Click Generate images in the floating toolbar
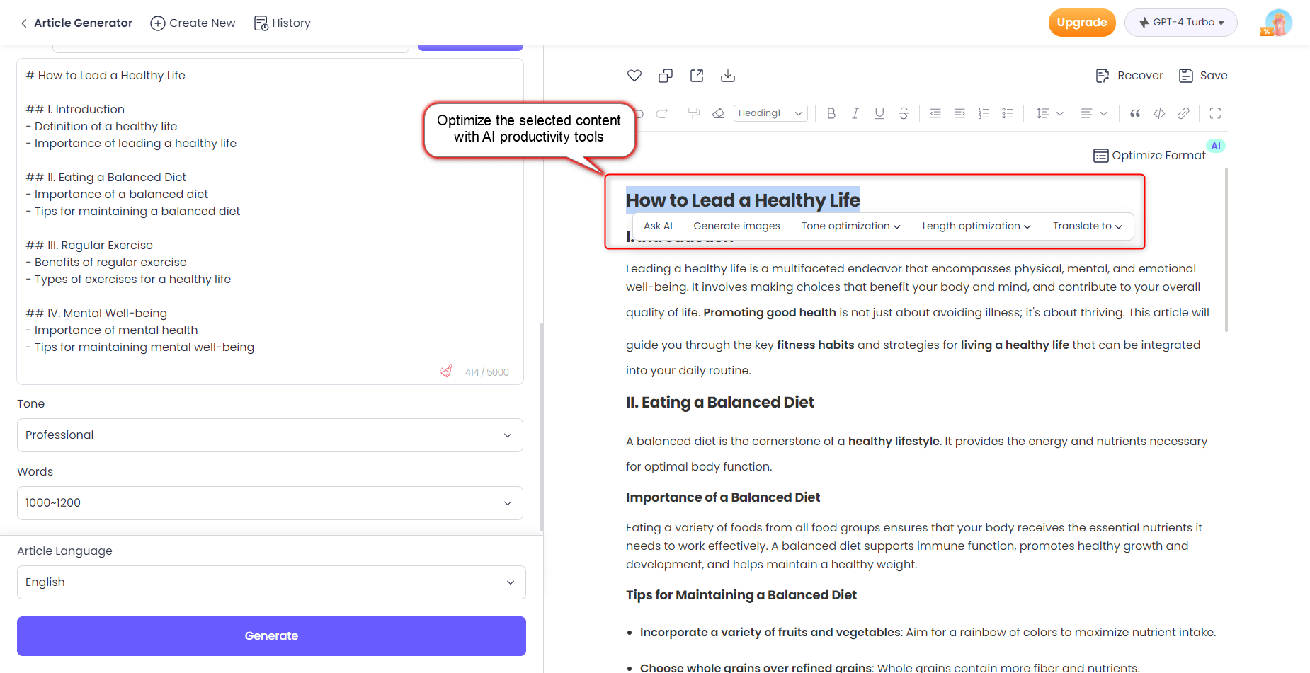This screenshot has height=673, width=1310. [736, 226]
